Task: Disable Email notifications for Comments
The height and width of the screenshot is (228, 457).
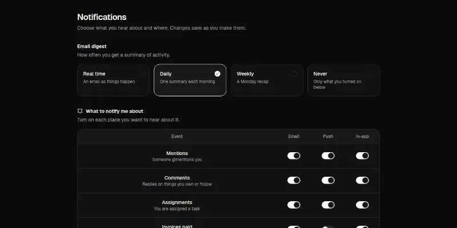Action: tap(294, 180)
